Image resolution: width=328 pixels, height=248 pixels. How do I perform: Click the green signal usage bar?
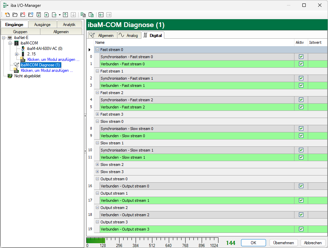click(96, 240)
